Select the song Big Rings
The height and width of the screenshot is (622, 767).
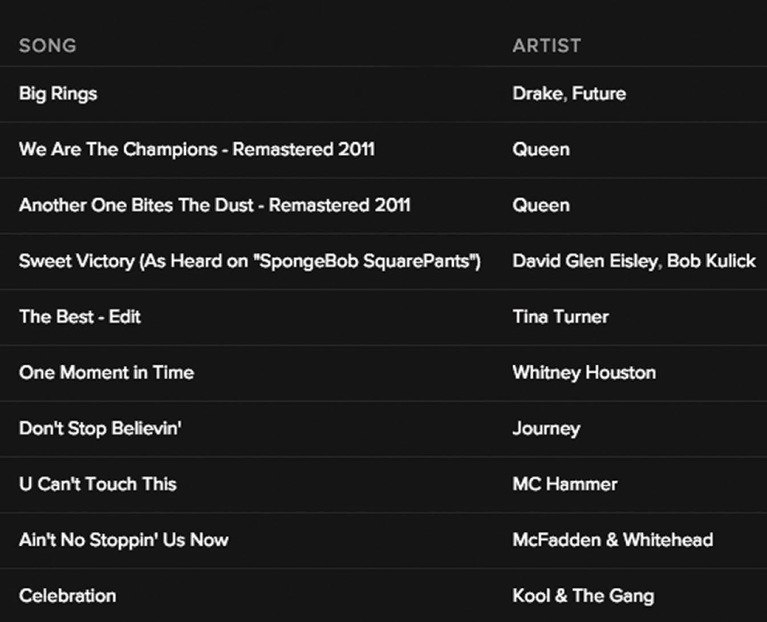(58, 94)
